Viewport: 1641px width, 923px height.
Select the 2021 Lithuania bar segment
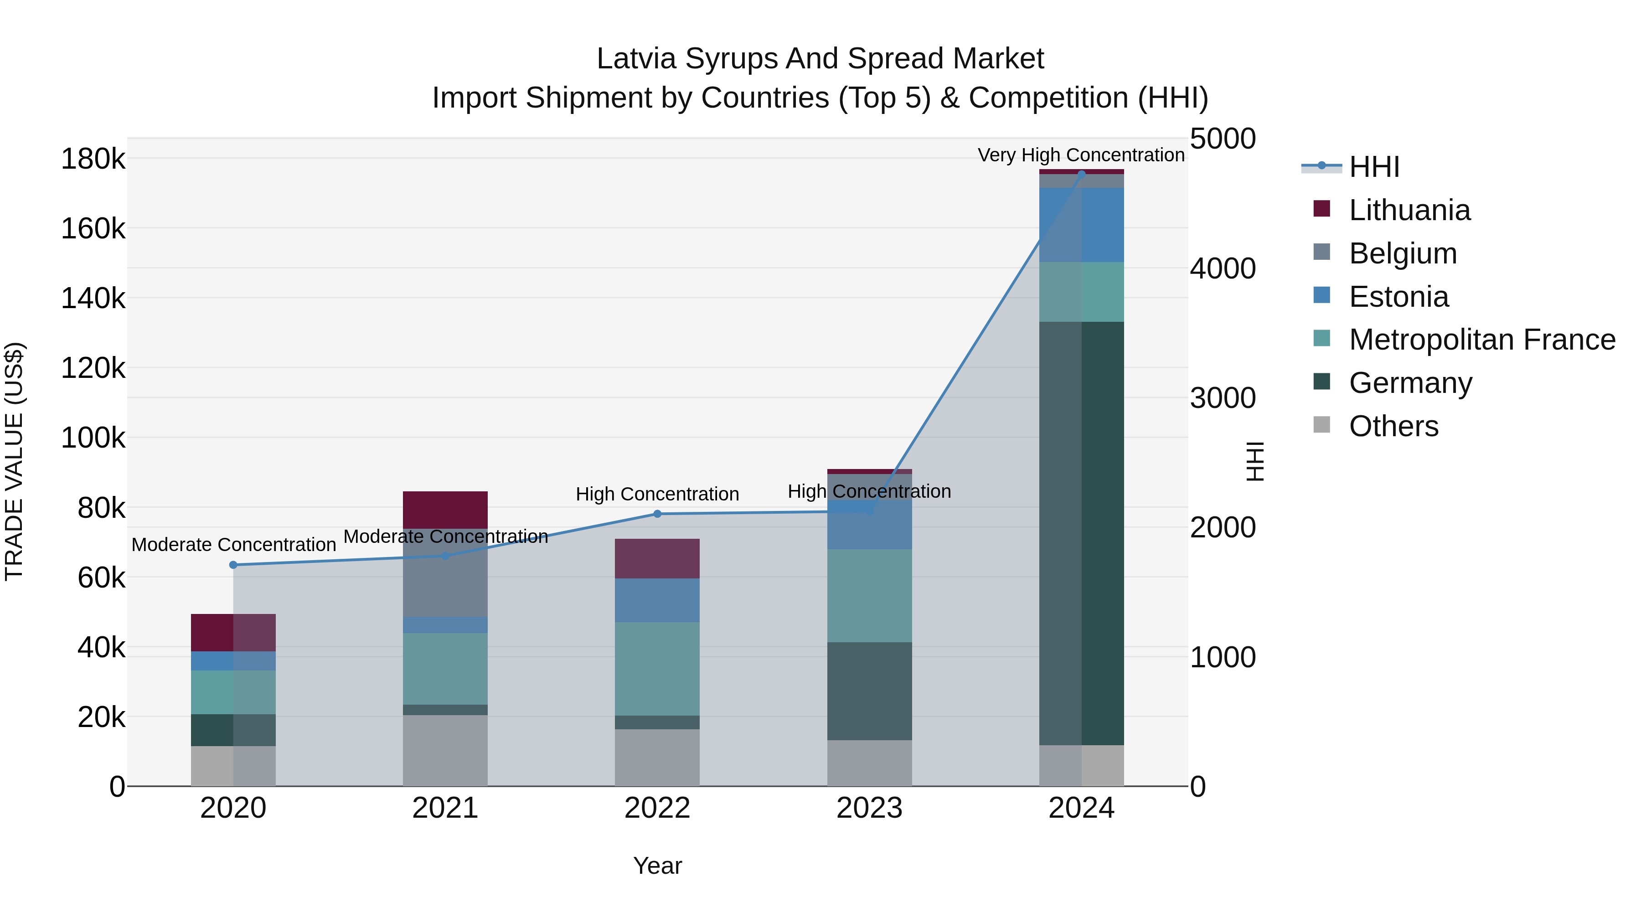pos(445,510)
